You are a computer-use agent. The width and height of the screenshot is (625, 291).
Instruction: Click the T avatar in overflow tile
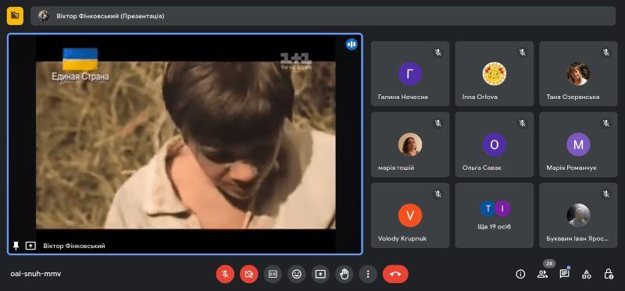coord(487,208)
